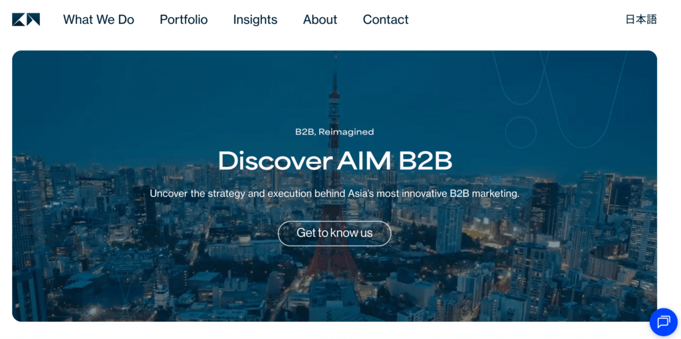
Task: Click the decorative circle outline in hero
Action: pos(521,133)
